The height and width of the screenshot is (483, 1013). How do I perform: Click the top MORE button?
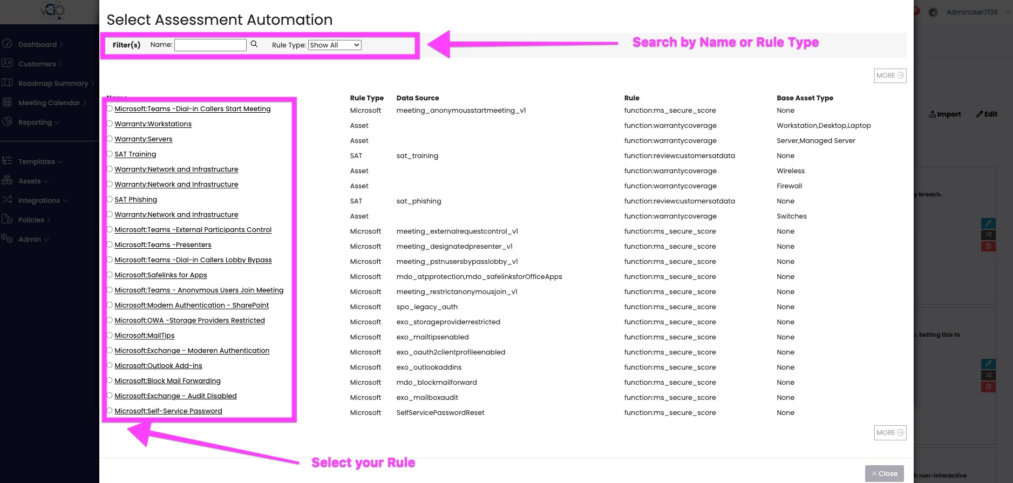pyautogui.click(x=890, y=76)
